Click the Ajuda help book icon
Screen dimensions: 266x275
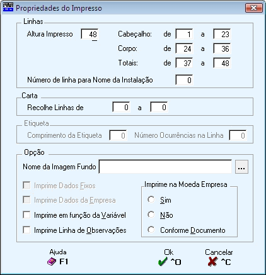tap(52, 262)
